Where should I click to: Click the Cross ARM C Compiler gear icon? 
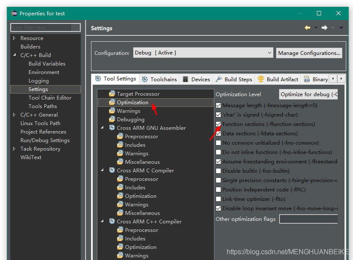112,171
